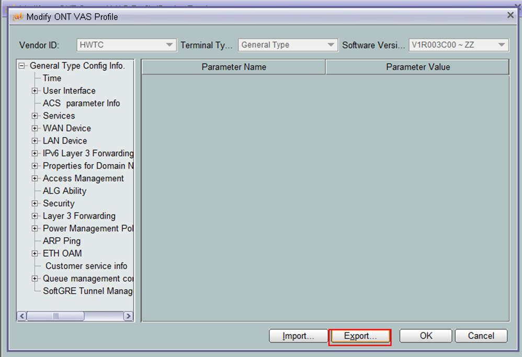Select Time in the config tree

(52, 78)
